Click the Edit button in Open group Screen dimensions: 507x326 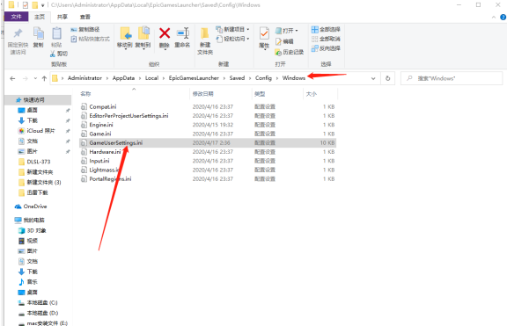[284, 41]
